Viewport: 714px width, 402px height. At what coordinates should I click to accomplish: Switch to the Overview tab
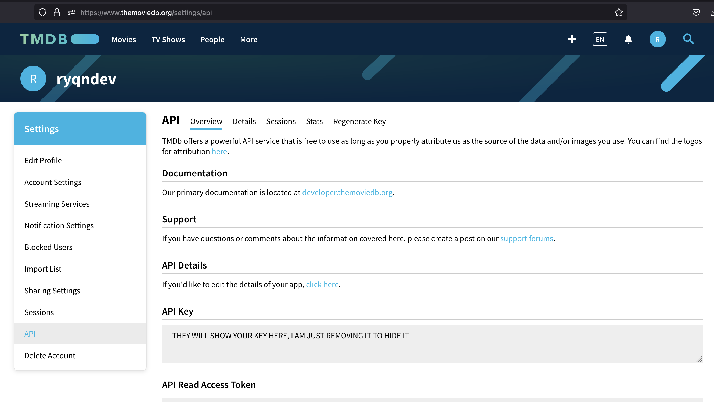(x=206, y=121)
